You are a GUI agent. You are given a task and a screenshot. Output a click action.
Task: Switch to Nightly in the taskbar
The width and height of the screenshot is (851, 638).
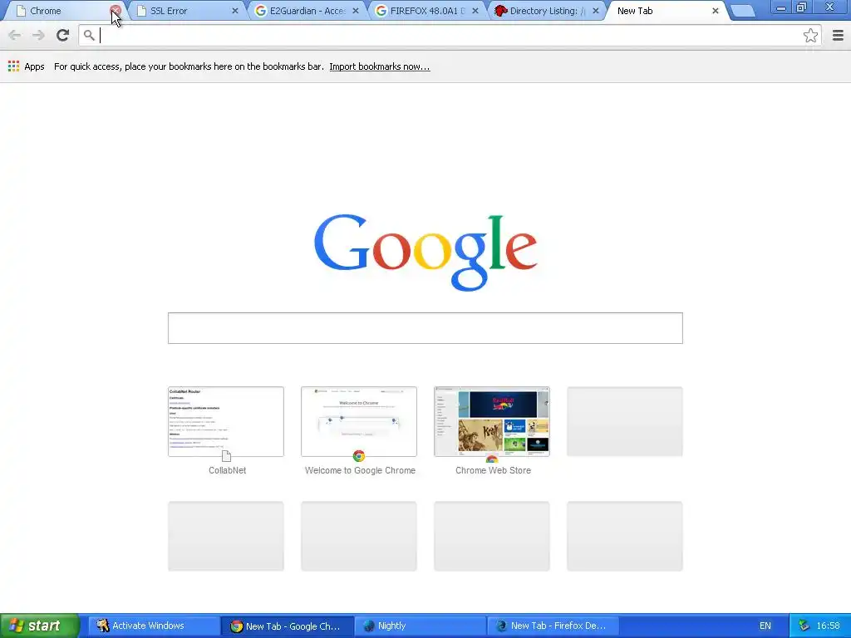coord(420,626)
